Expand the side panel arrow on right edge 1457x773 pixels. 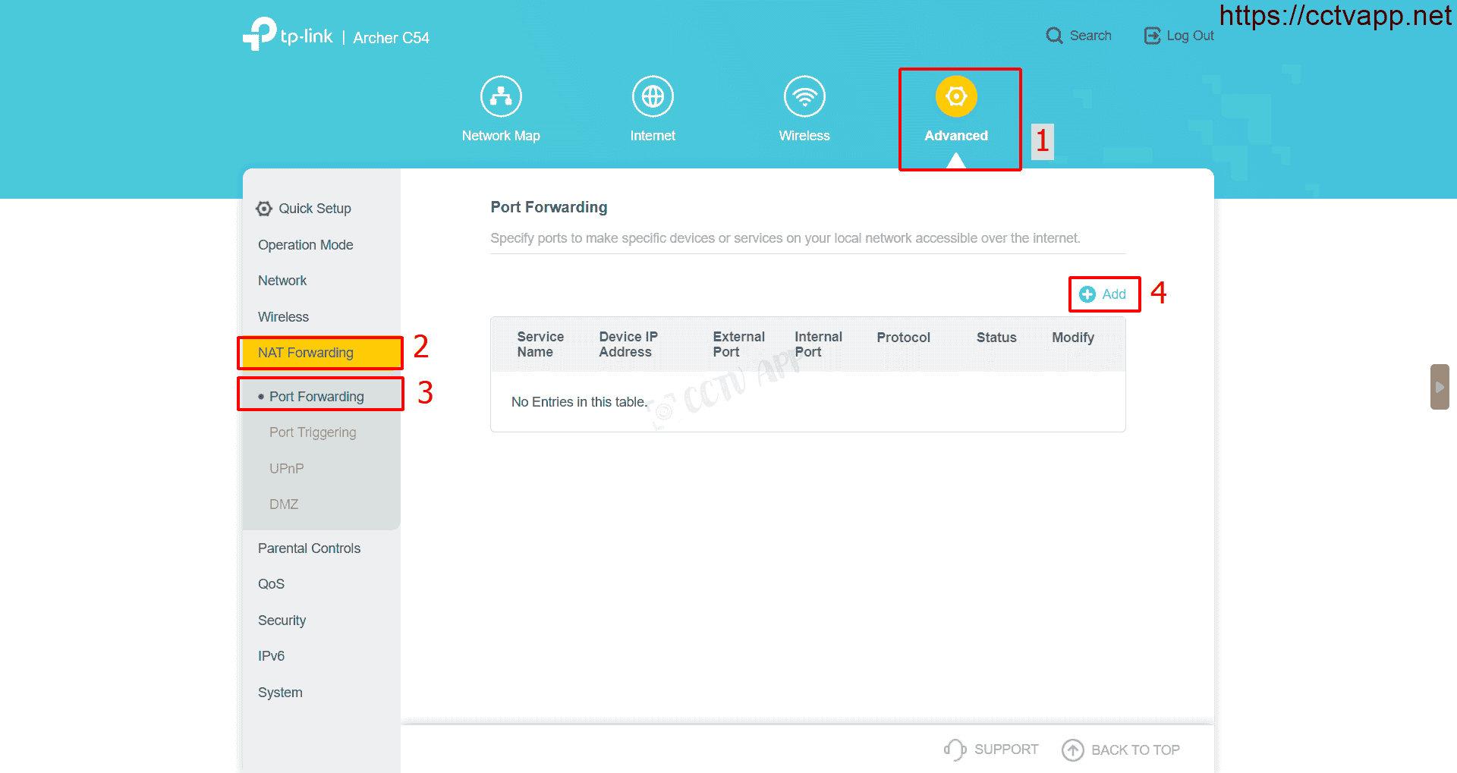[1439, 387]
